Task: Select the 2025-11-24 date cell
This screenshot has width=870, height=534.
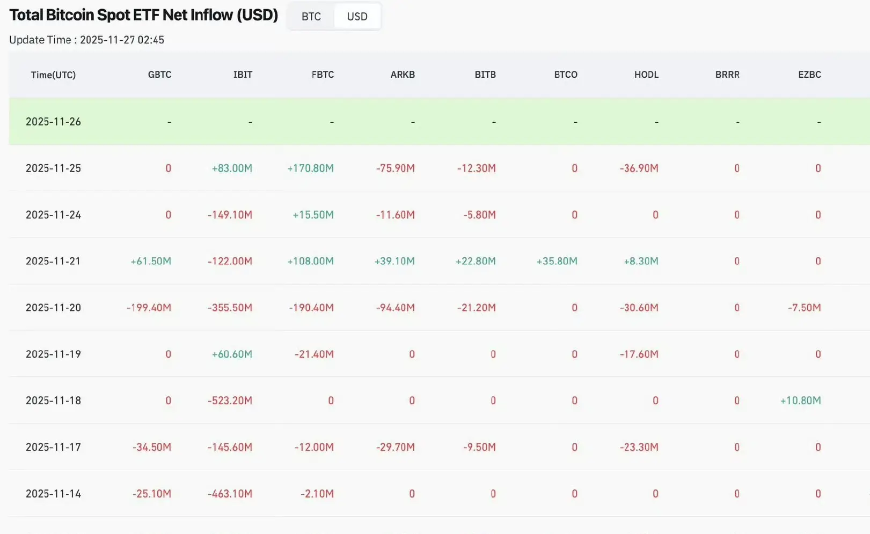Action: click(x=53, y=215)
